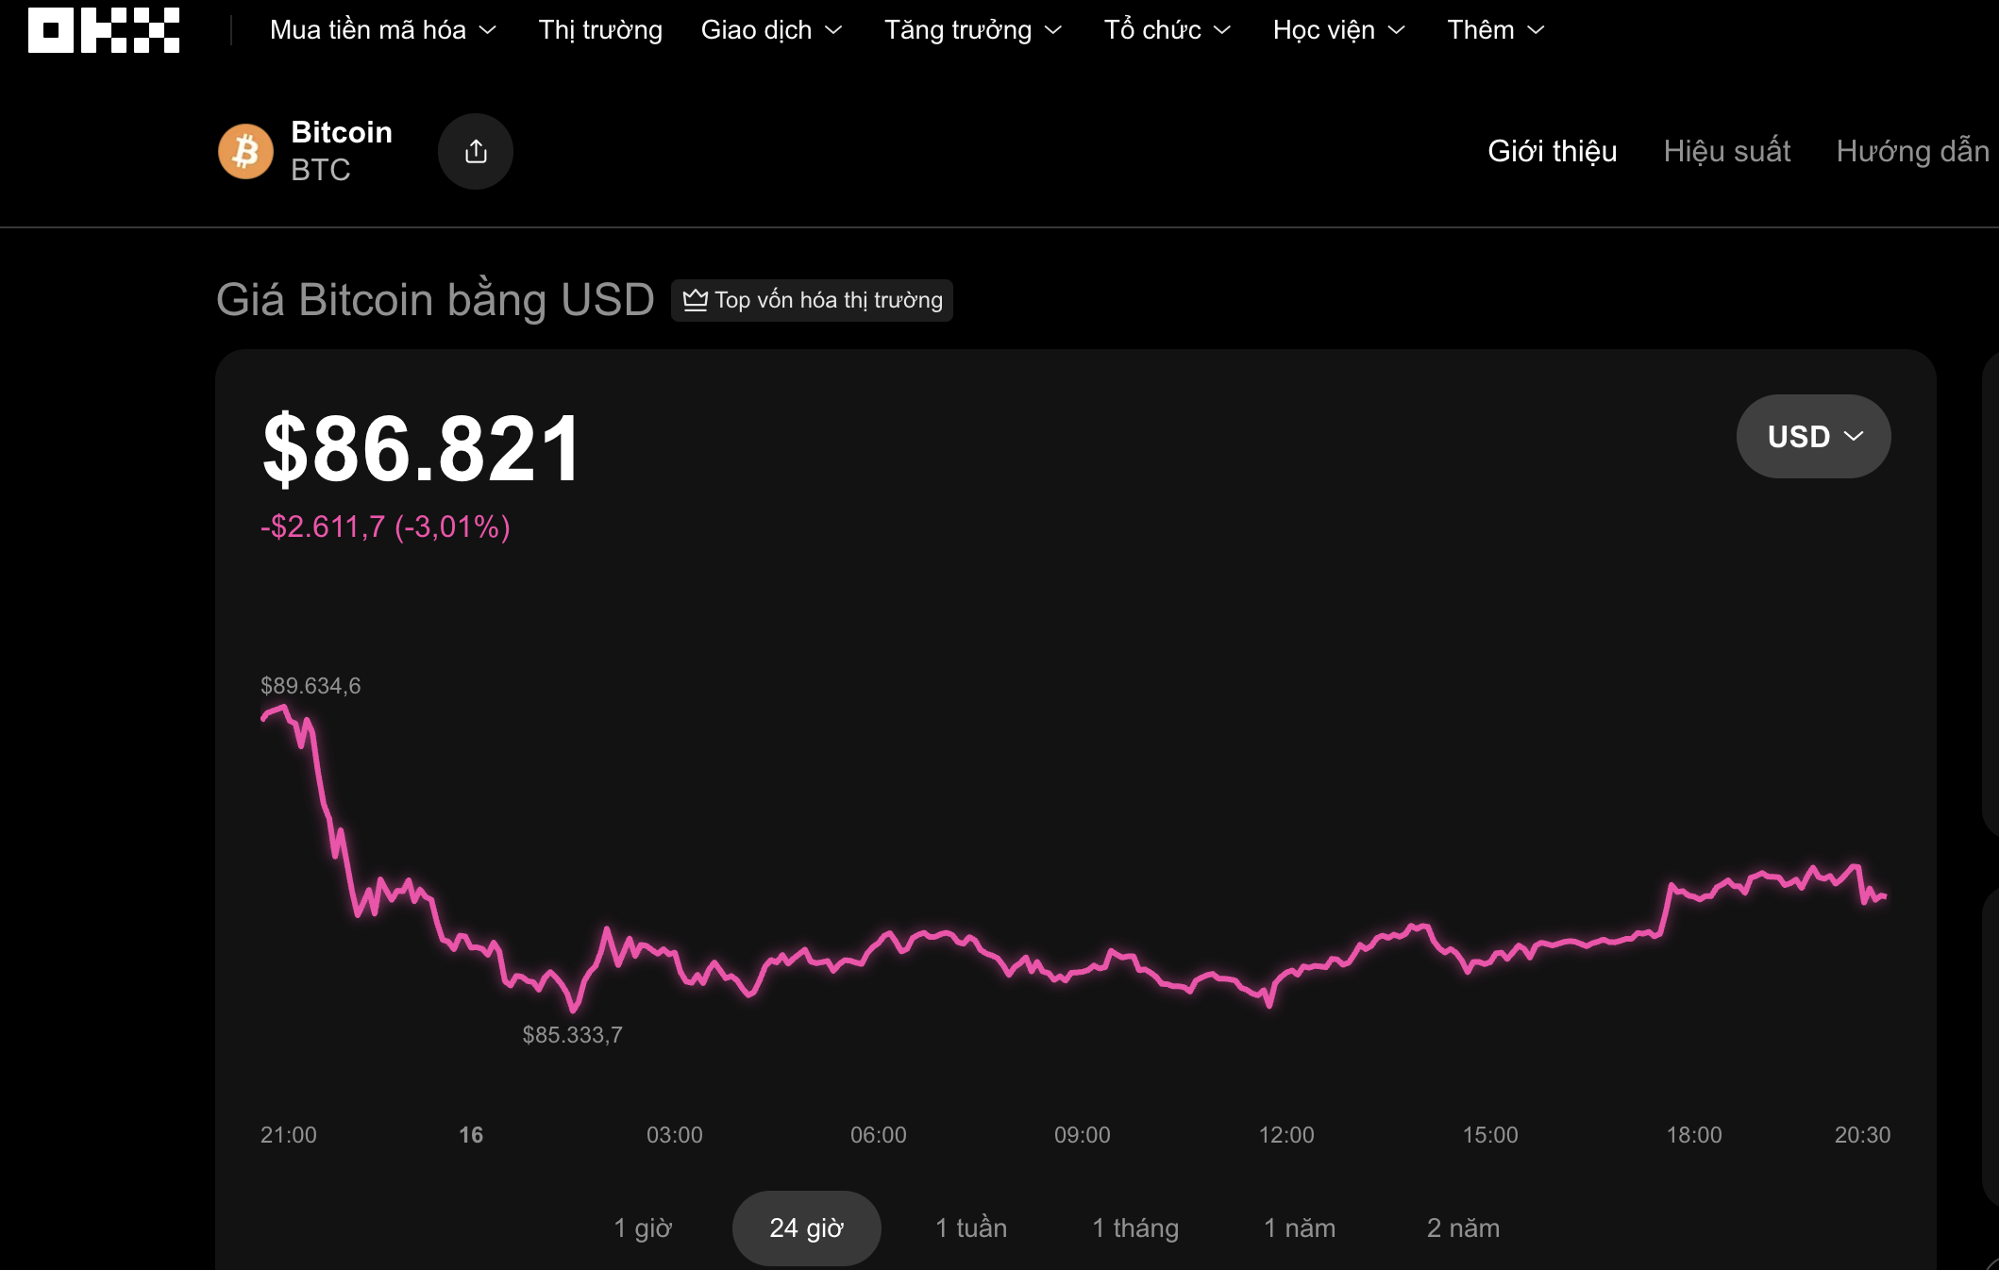1999x1270 pixels.
Task: Click the chevron next to USD selector
Action: (1855, 436)
